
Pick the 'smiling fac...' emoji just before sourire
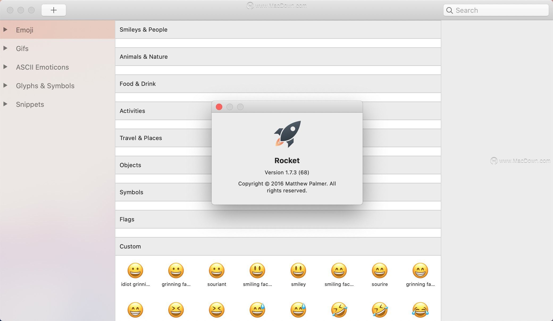(339, 271)
